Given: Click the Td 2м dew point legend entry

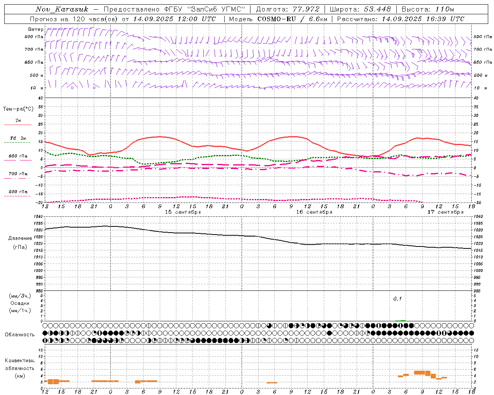Looking at the screenshot, I should pos(18,138).
